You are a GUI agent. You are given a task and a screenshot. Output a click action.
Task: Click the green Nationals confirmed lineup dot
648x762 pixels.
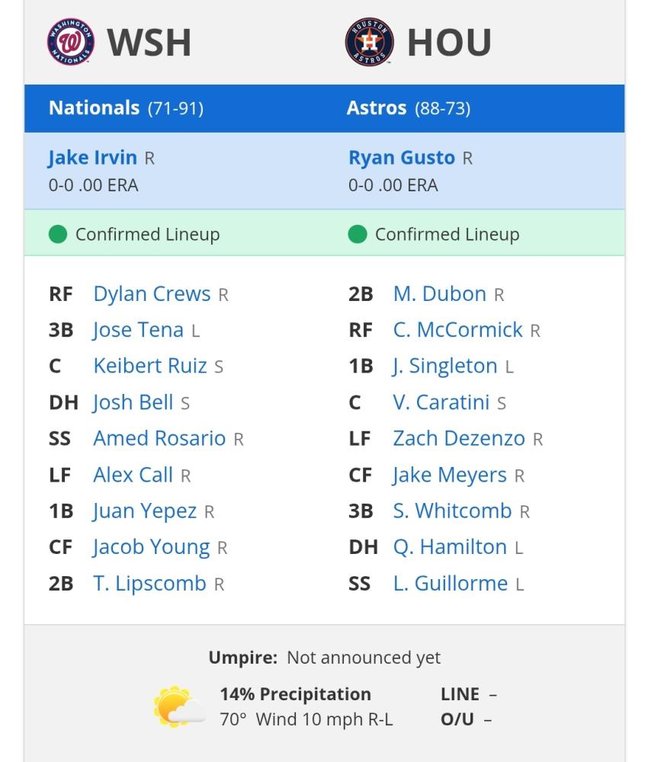pyautogui.click(x=58, y=234)
